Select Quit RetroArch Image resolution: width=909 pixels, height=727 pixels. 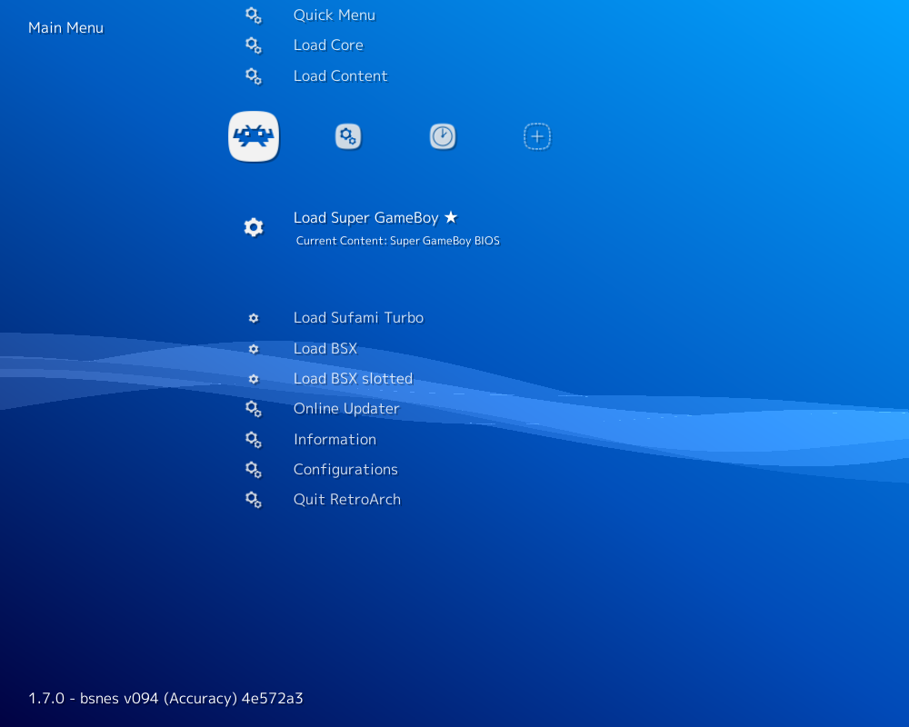pos(346,500)
